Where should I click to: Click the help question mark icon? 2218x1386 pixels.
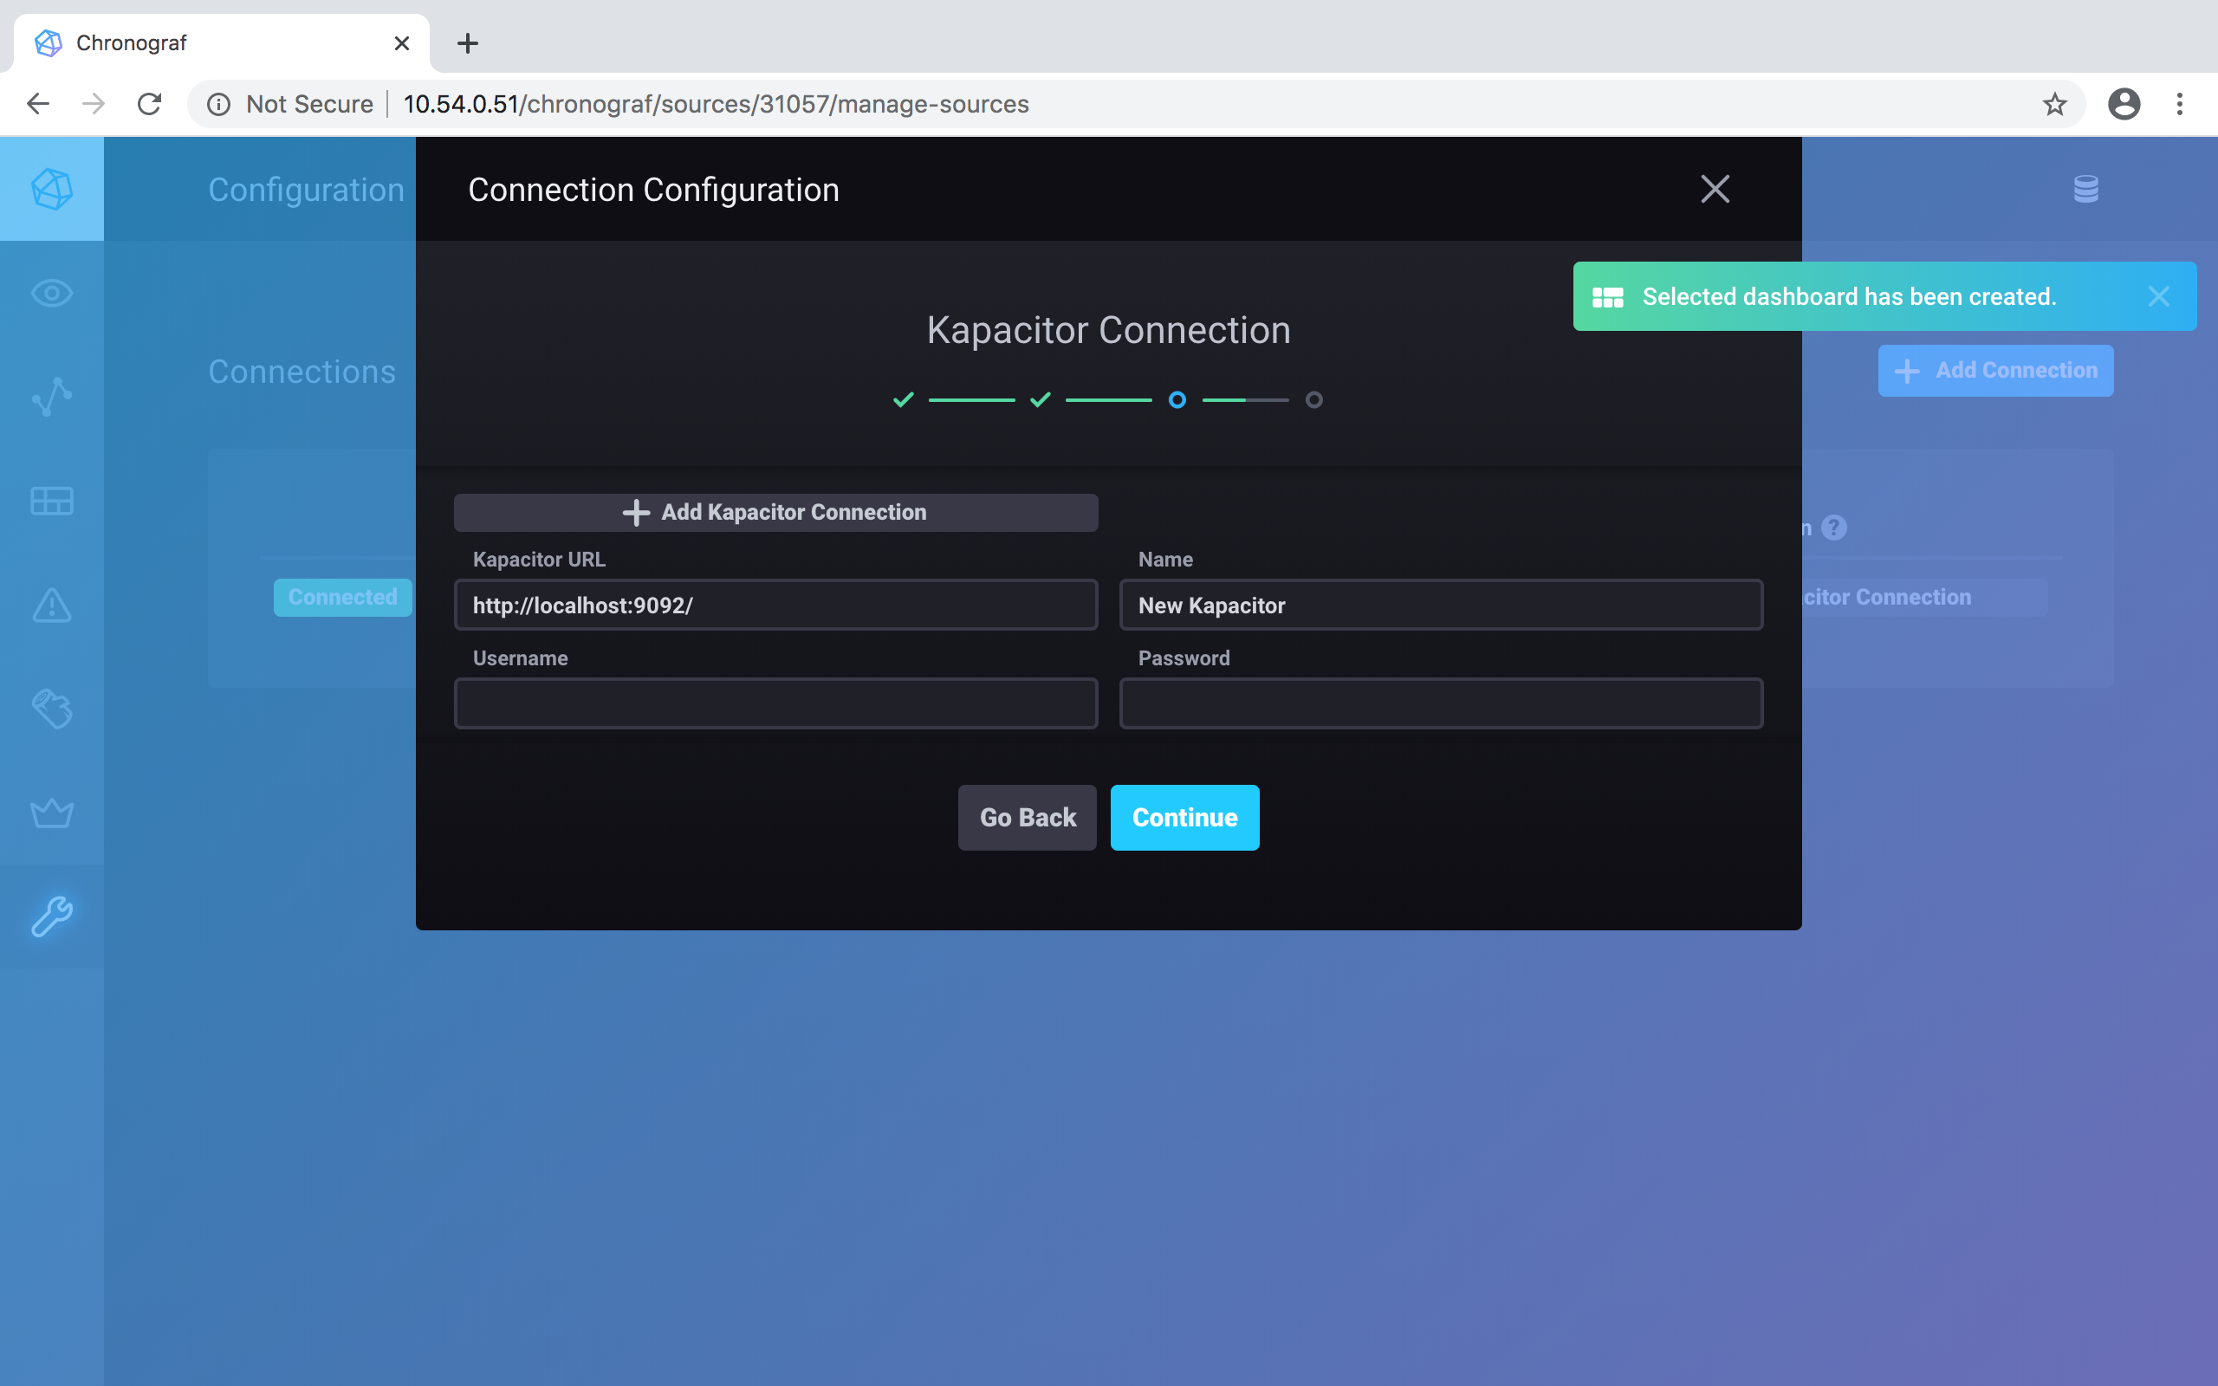coord(1834,527)
